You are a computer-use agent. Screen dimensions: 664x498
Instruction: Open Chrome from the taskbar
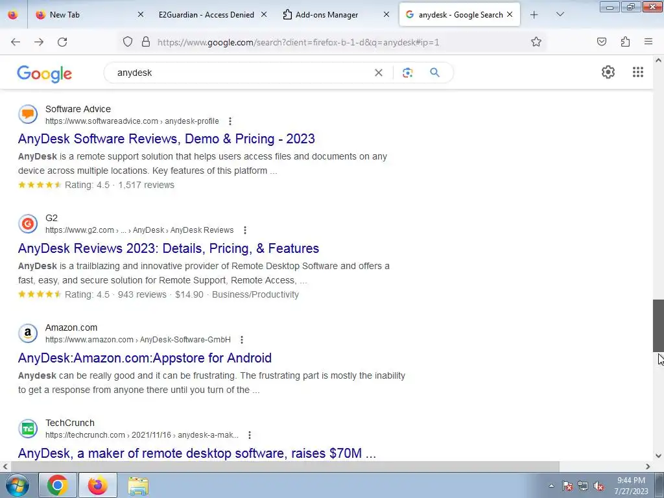pyautogui.click(x=58, y=485)
